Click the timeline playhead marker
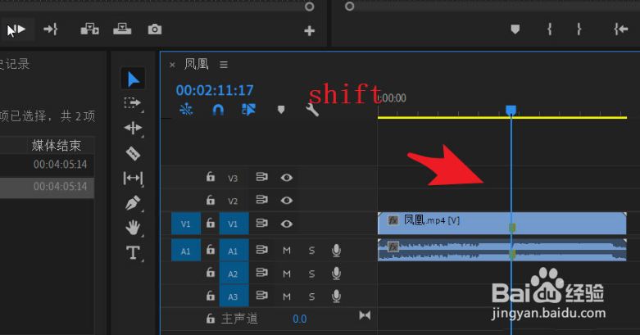 click(511, 110)
